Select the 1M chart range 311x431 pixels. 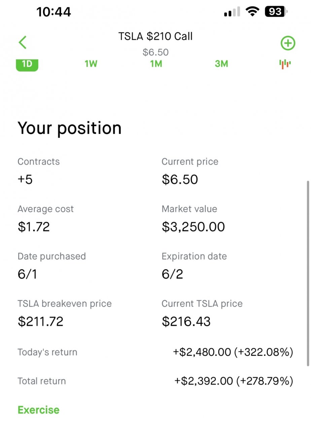click(x=156, y=64)
